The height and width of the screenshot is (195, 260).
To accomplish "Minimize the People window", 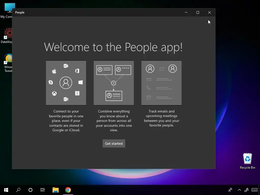I will (x=186, y=12).
